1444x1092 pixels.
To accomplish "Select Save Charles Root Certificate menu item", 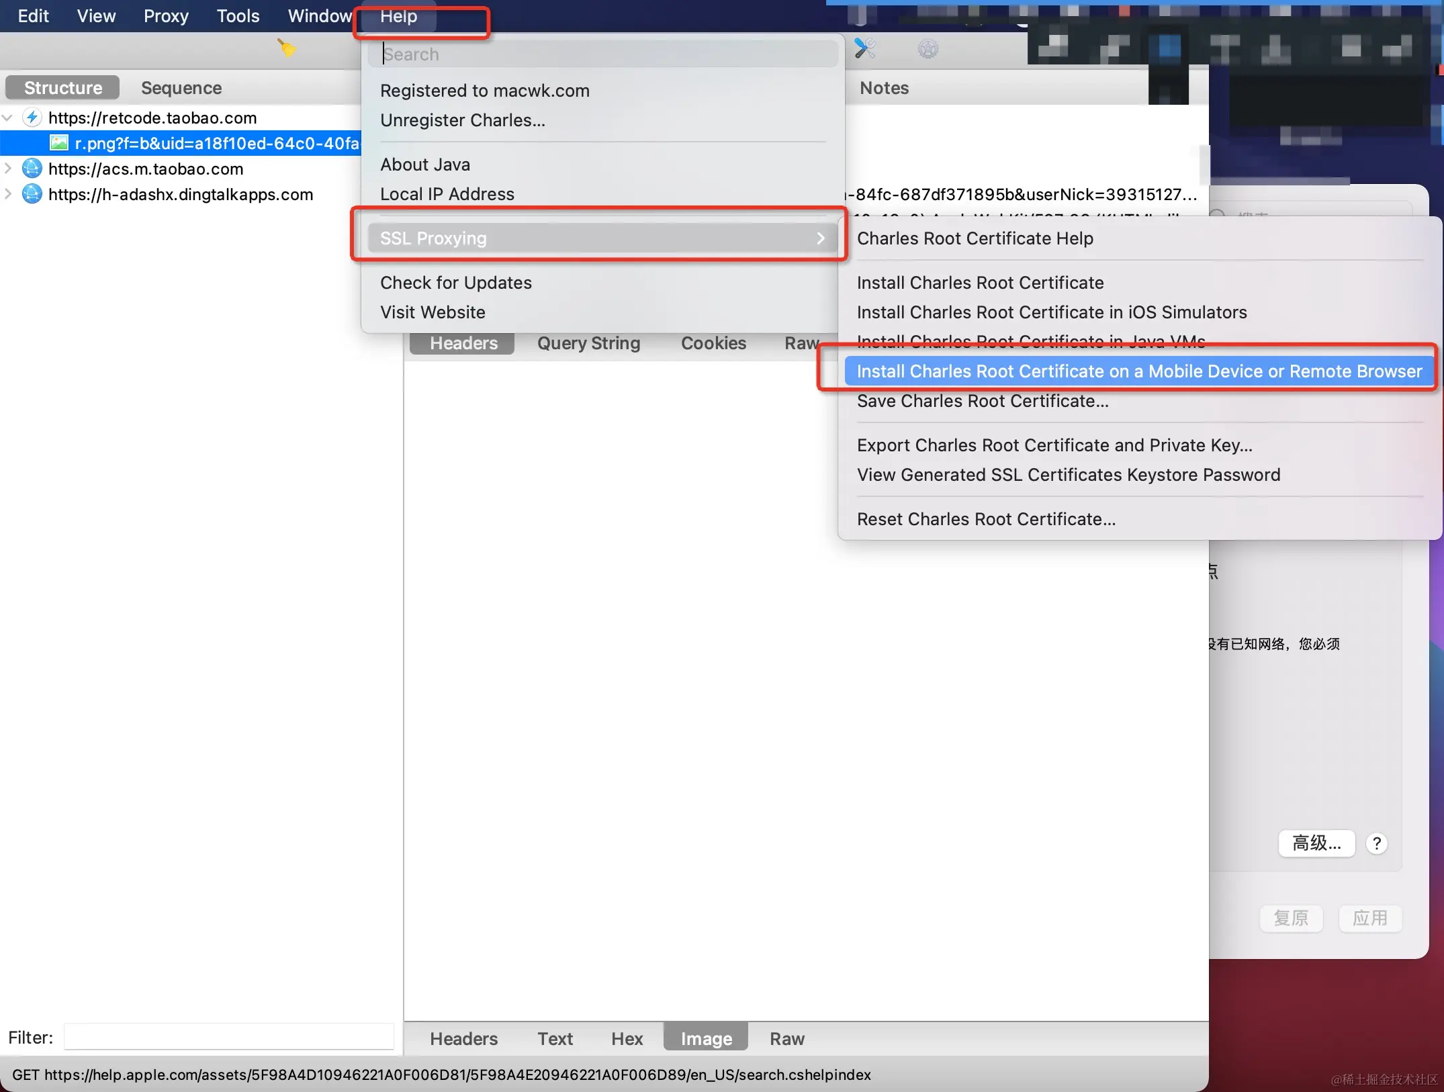I will click(x=982, y=401).
